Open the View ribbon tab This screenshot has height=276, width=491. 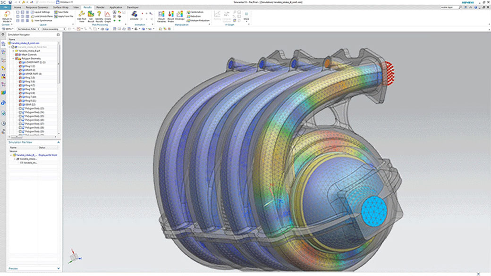click(x=76, y=7)
